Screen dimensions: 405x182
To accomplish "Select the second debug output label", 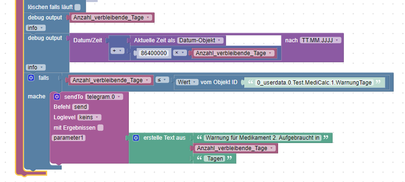I will tap(45, 38).
